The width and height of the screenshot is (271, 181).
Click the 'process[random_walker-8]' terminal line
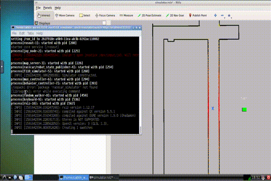[49, 95]
